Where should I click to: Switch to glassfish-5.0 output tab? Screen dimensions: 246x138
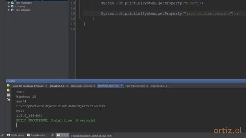click(57, 86)
